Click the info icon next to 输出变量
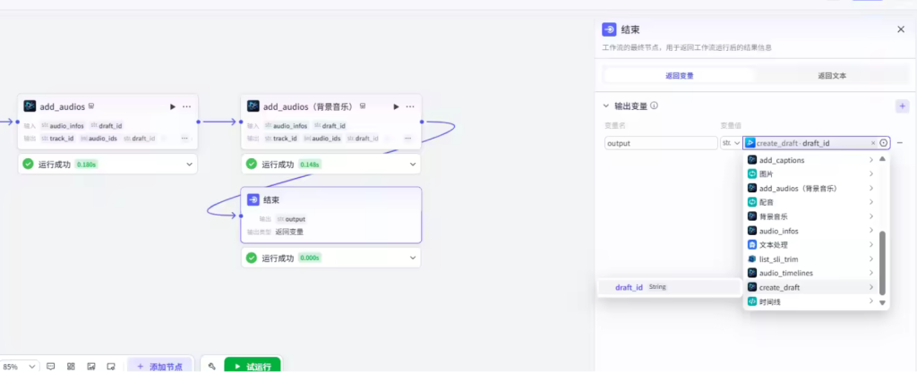Screen dimensions: 917x372 655,106
